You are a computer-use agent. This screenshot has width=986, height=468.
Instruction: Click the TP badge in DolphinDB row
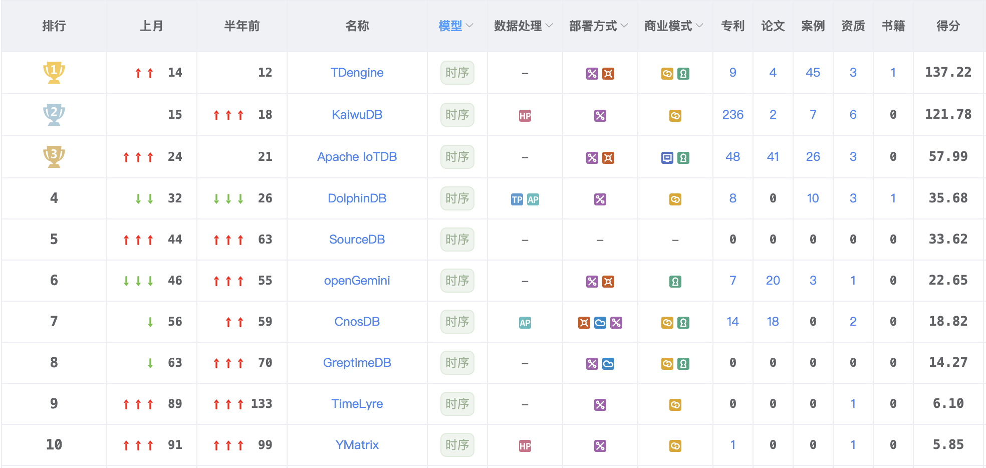(517, 199)
